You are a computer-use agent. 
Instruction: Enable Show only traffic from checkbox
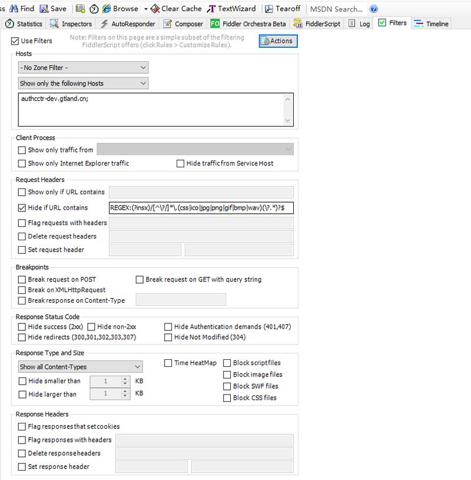tap(22, 150)
